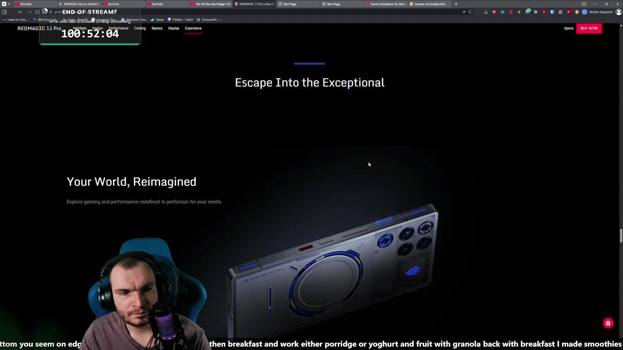Viewport: 623px width, 350px height.
Task: Open the reader view icon in address bar
Action: pyautogui.click(x=464, y=12)
